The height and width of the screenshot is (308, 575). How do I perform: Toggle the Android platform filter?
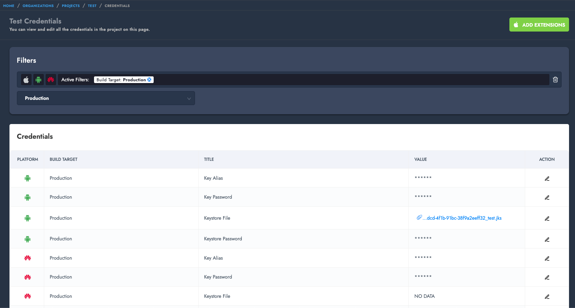pos(39,80)
